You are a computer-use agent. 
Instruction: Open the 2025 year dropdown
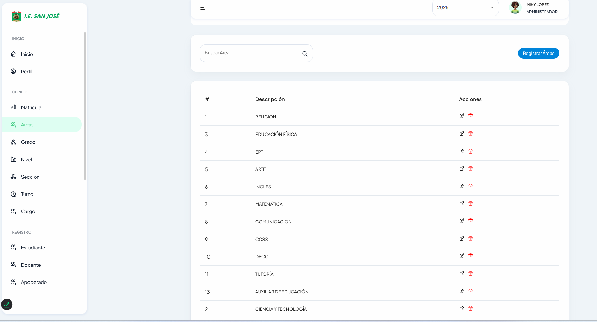point(465,8)
